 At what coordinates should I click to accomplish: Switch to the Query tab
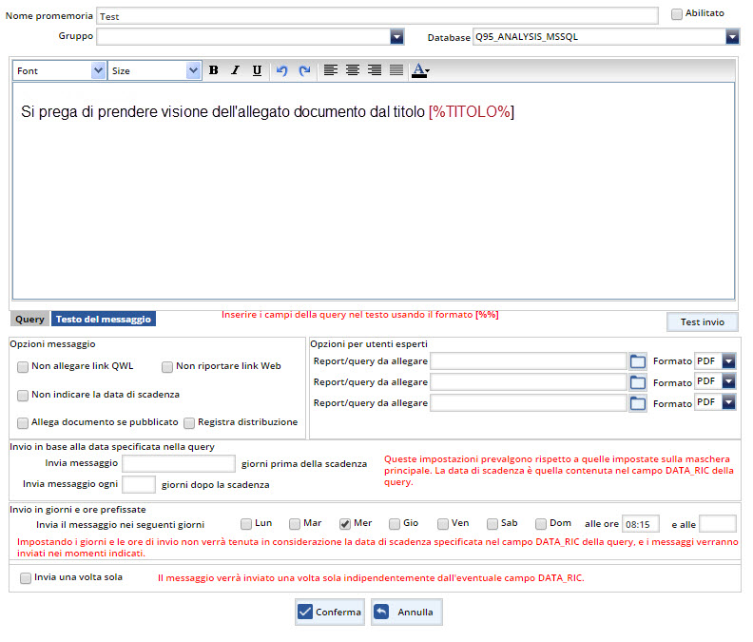tap(29, 320)
